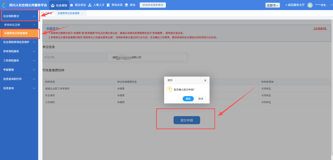Open the 成都市 city dropdown
The height and width of the screenshot is (160, 333).
[273, 5]
